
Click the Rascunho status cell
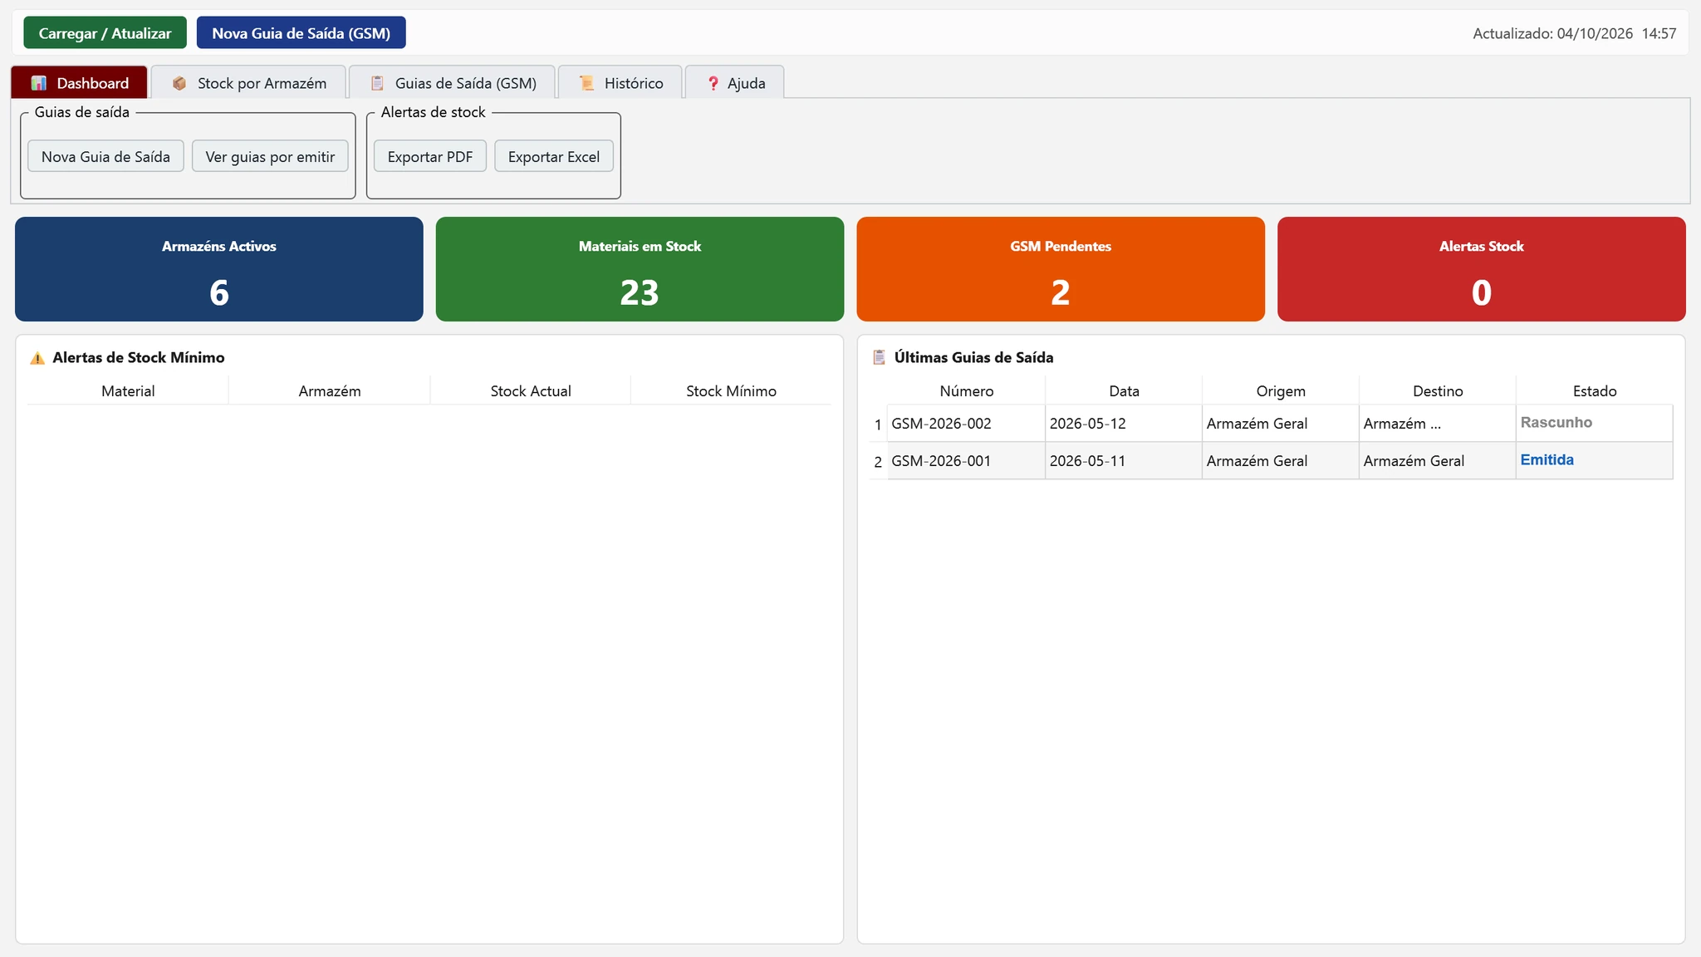pyautogui.click(x=1595, y=424)
